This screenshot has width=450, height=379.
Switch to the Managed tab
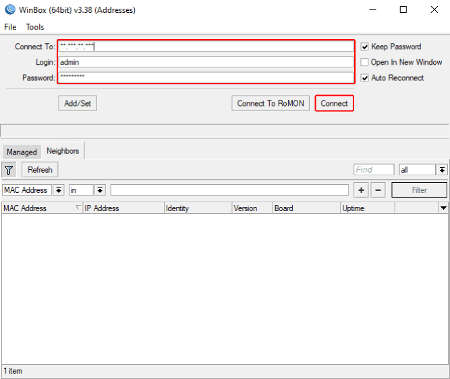(x=22, y=152)
